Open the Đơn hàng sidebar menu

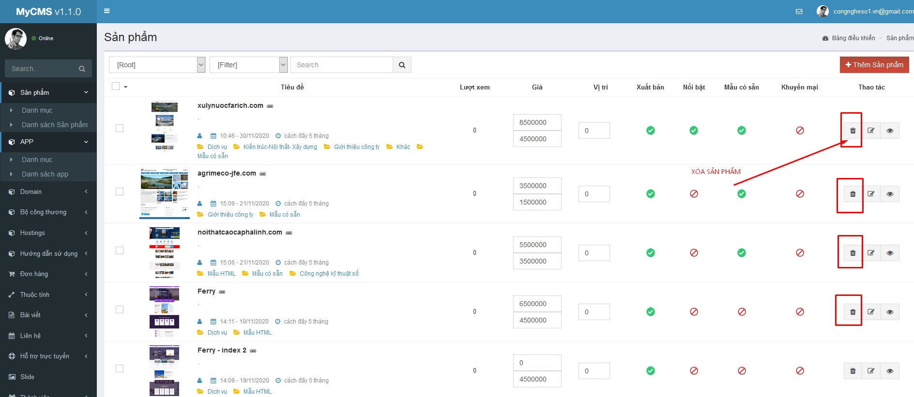[48, 274]
